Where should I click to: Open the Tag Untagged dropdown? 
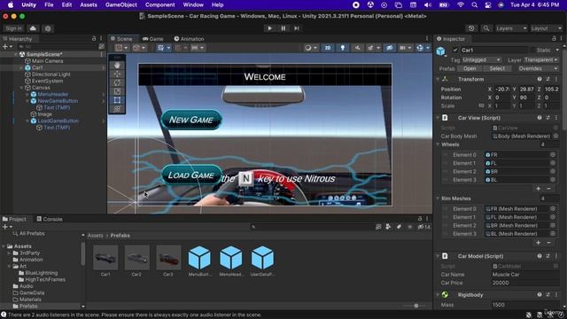(481, 59)
